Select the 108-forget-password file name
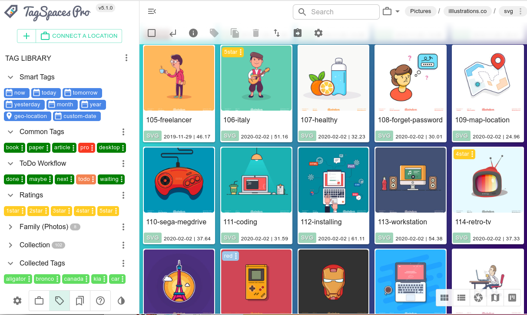 (x=410, y=120)
